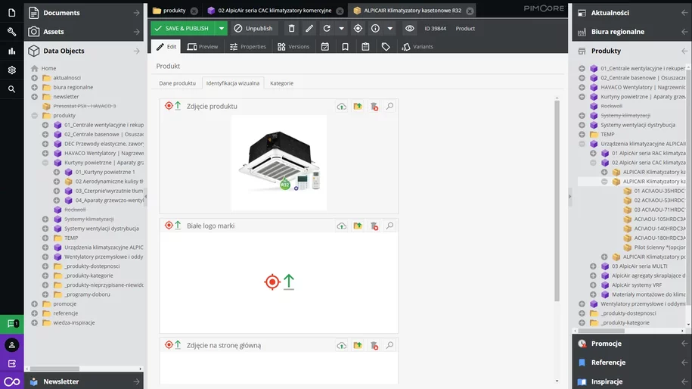Screen dimensions: 692x389
Task: Expand the promocje folder in left tree
Action: point(35,303)
